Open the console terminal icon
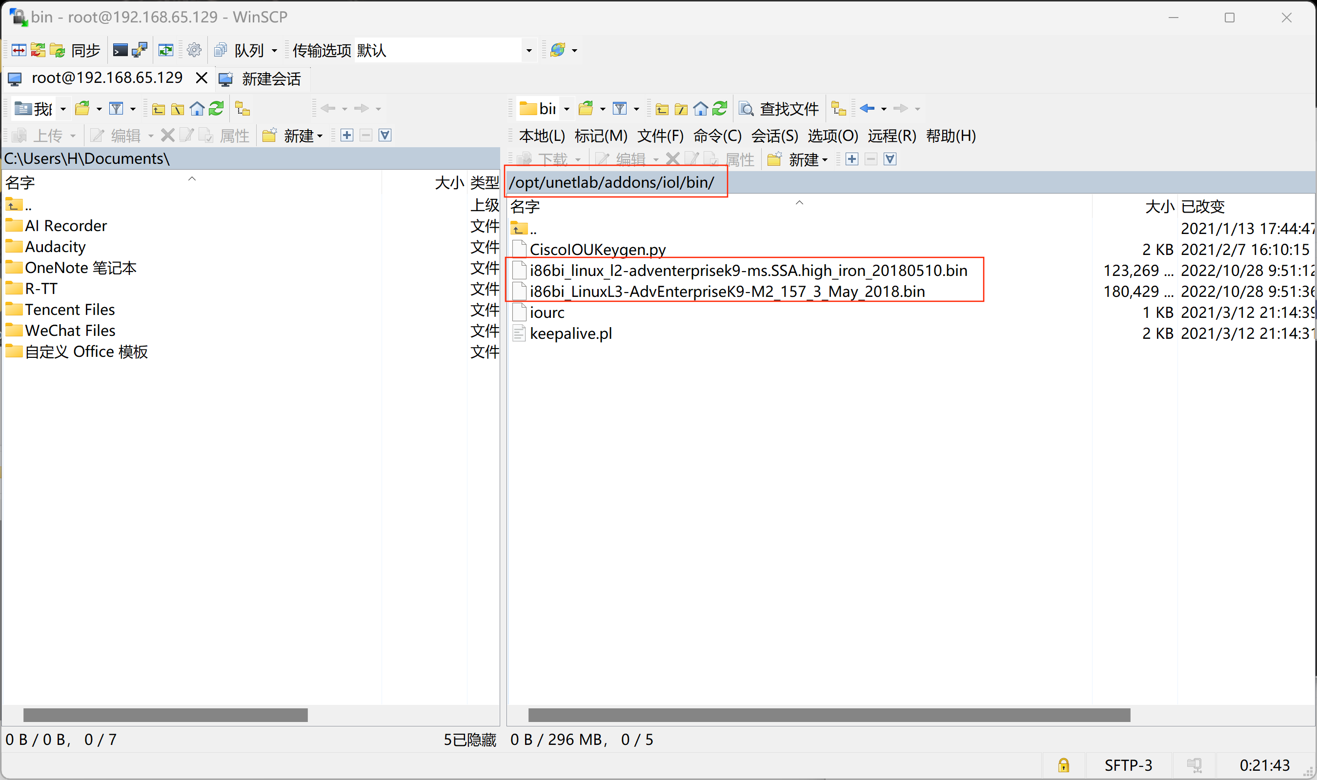Screen dimensions: 1317x780 (x=120, y=50)
